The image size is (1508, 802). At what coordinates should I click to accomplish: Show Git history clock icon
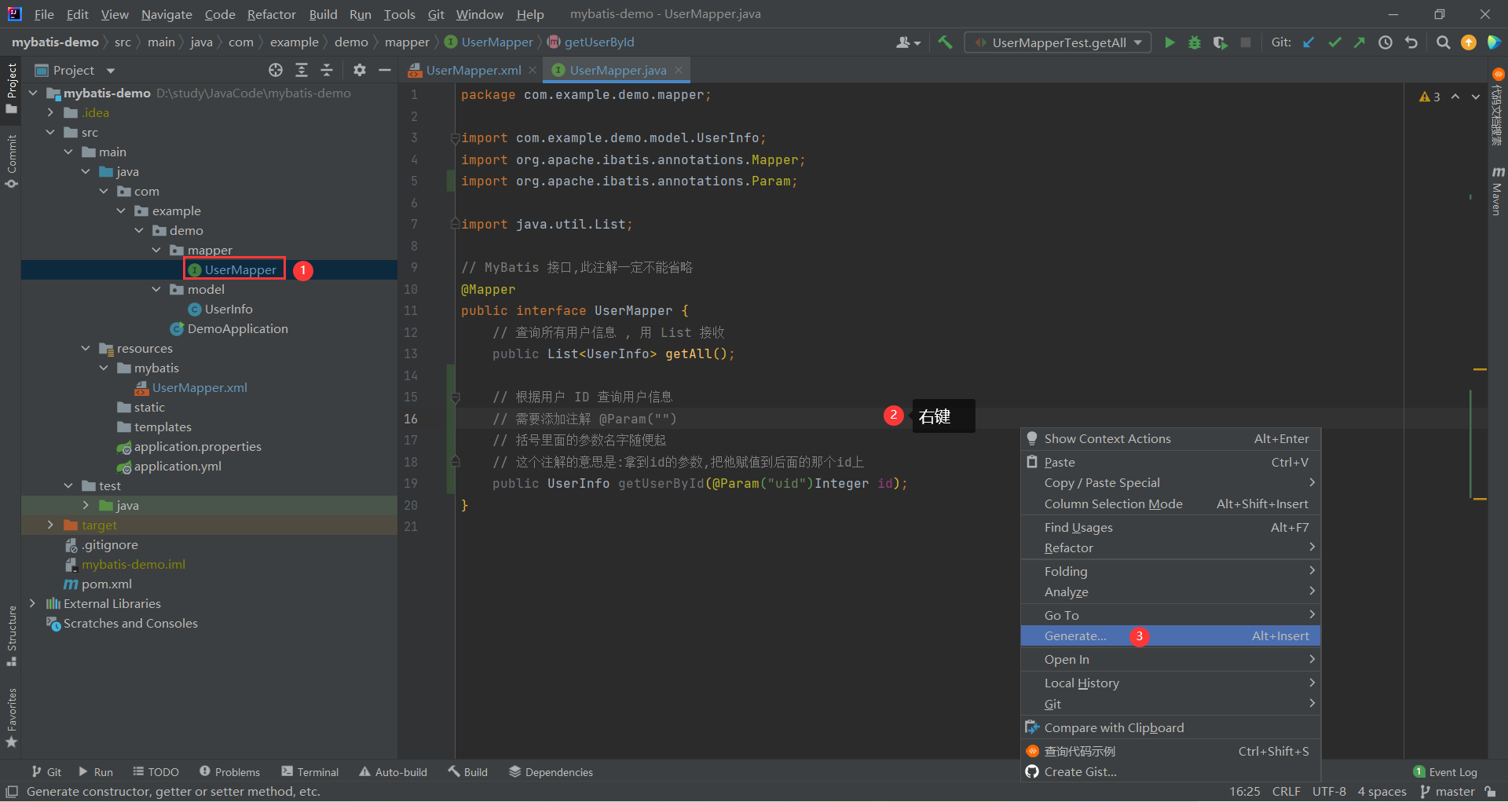(x=1385, y=42)
